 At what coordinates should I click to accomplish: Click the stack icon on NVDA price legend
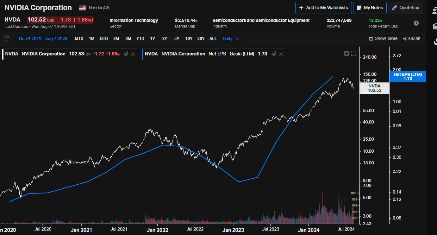[x=126, y=54]
